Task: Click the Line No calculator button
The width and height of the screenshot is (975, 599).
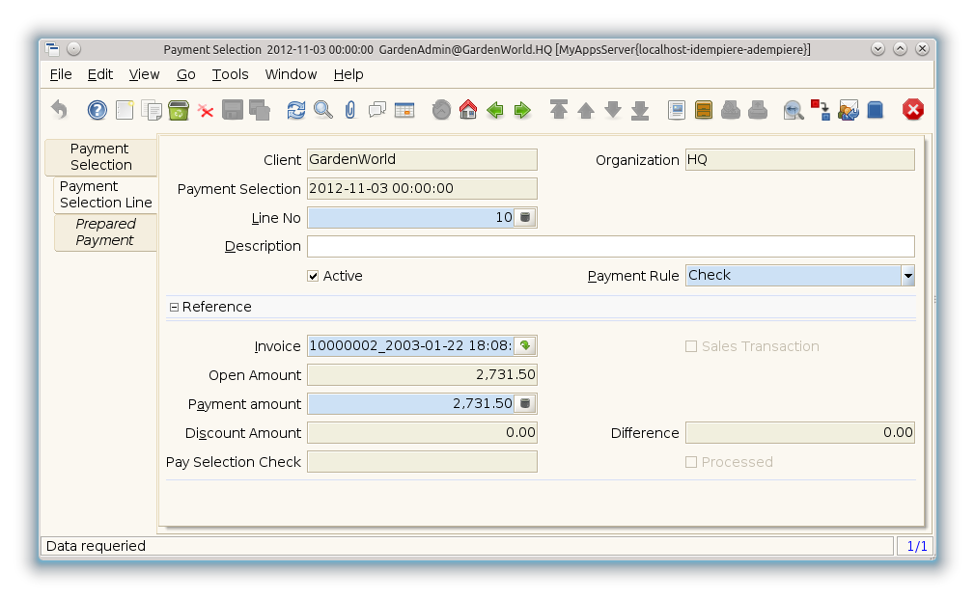Action: point(525,218)
